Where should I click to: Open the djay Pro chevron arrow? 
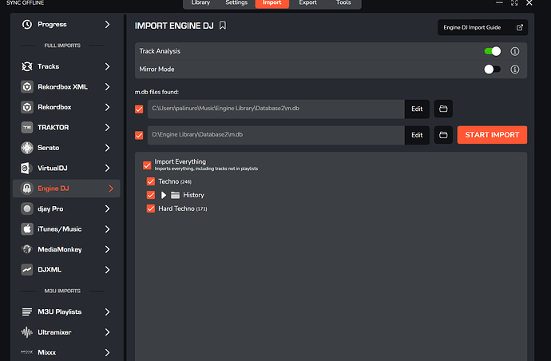108,208
